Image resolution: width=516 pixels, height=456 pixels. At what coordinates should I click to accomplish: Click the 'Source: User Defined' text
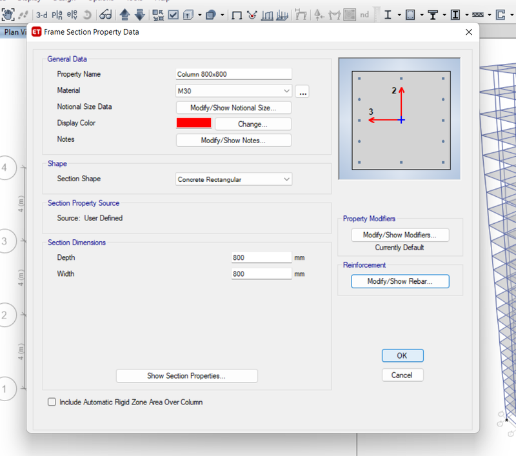[90, 218]
